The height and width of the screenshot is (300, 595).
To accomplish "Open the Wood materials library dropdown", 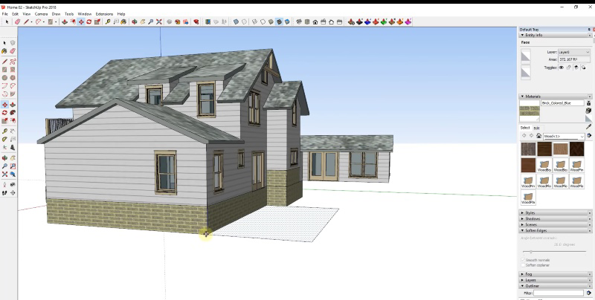I will [x=563, y=136].
